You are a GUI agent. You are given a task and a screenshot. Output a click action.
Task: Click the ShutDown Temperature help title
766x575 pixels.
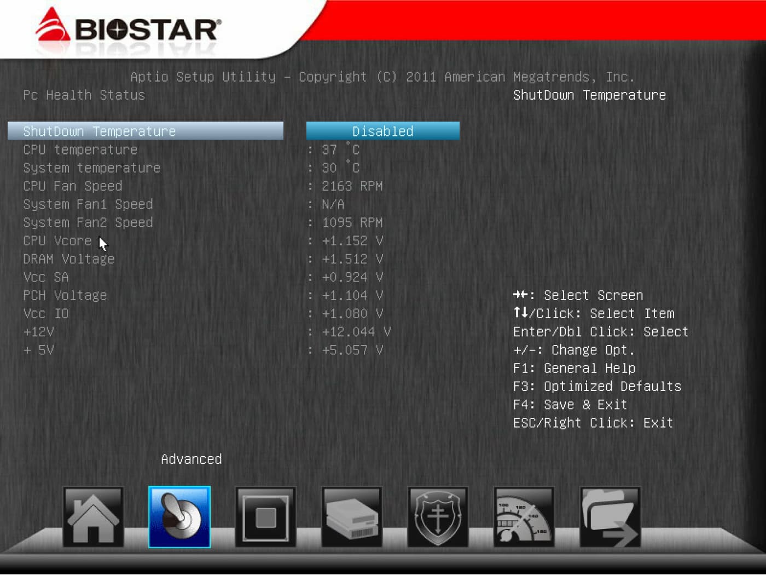pyautogui.click(x=590, y=95)
